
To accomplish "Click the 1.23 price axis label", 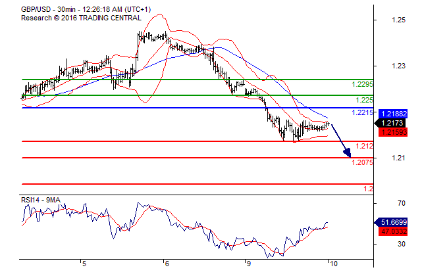I will 398,66.
